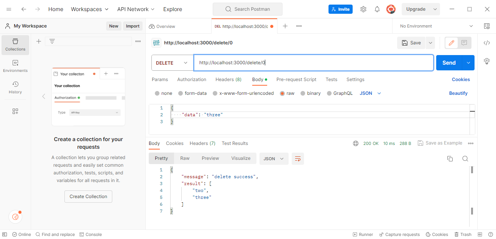Image resolution: width=496 pixels, height=239 pixels.
Task: Open the Cookies link by Send
Action: [461, 80]
